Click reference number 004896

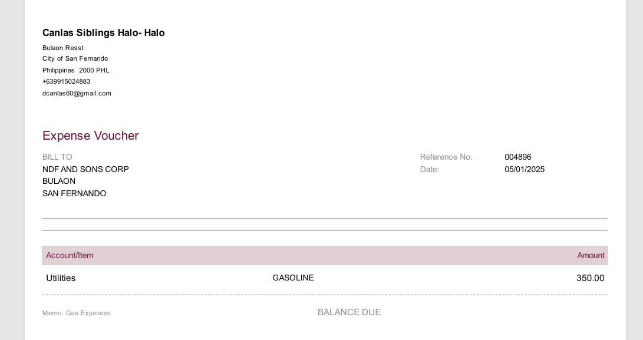(x=518, y=157)
